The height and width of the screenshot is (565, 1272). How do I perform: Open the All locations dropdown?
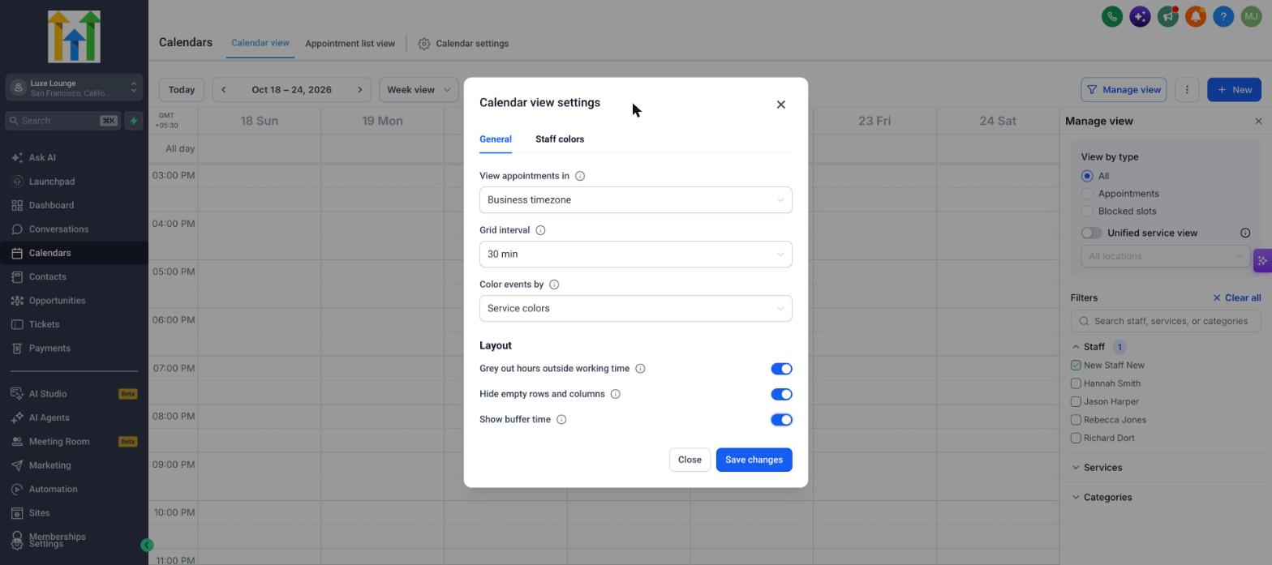(x=1165, y=257)
